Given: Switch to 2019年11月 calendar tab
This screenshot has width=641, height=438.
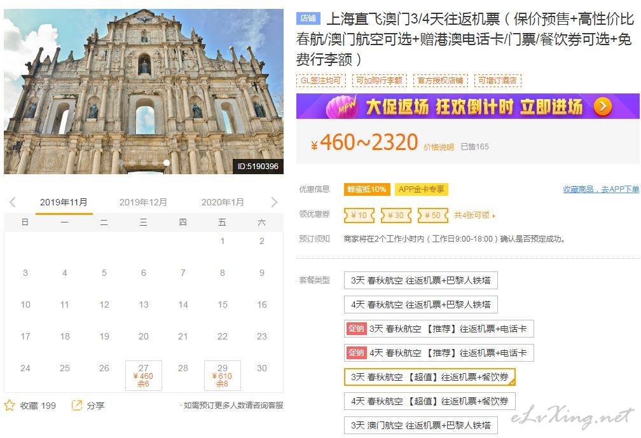Looking at the screenshot, I should [x=64, y=202].
